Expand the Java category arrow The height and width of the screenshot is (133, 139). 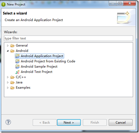click(x=8, y=82)
